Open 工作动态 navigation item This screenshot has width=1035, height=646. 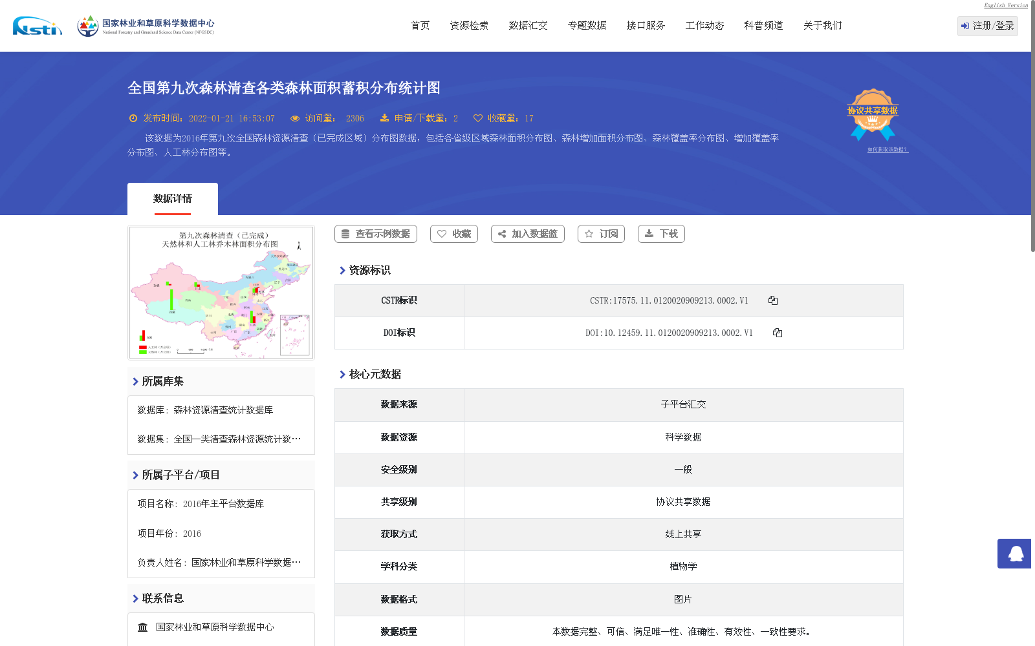pos(704,26)
